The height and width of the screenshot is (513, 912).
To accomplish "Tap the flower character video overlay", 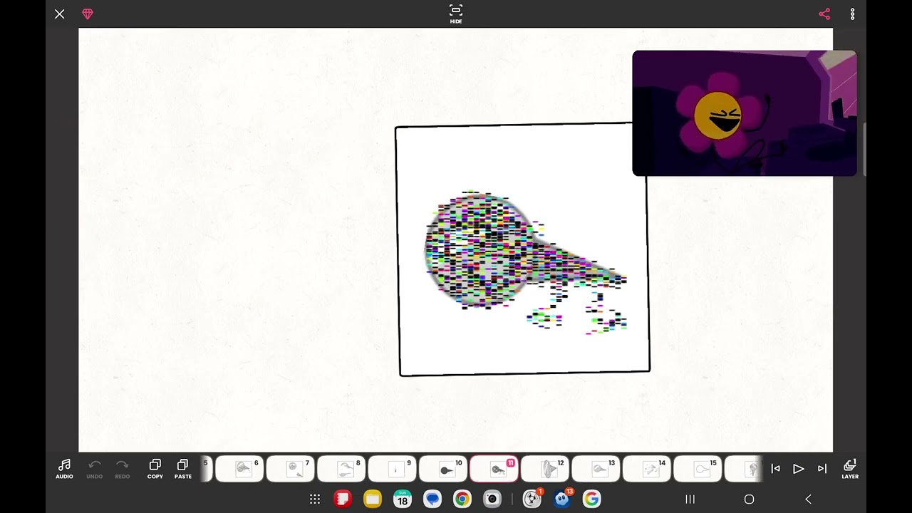I will pyautogui.click(x=745, y=113).
